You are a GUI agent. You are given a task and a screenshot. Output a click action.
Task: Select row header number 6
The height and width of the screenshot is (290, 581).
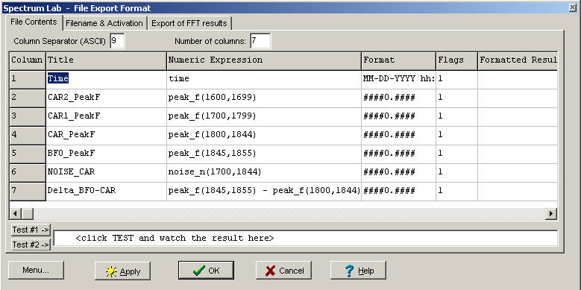point(28,173)
